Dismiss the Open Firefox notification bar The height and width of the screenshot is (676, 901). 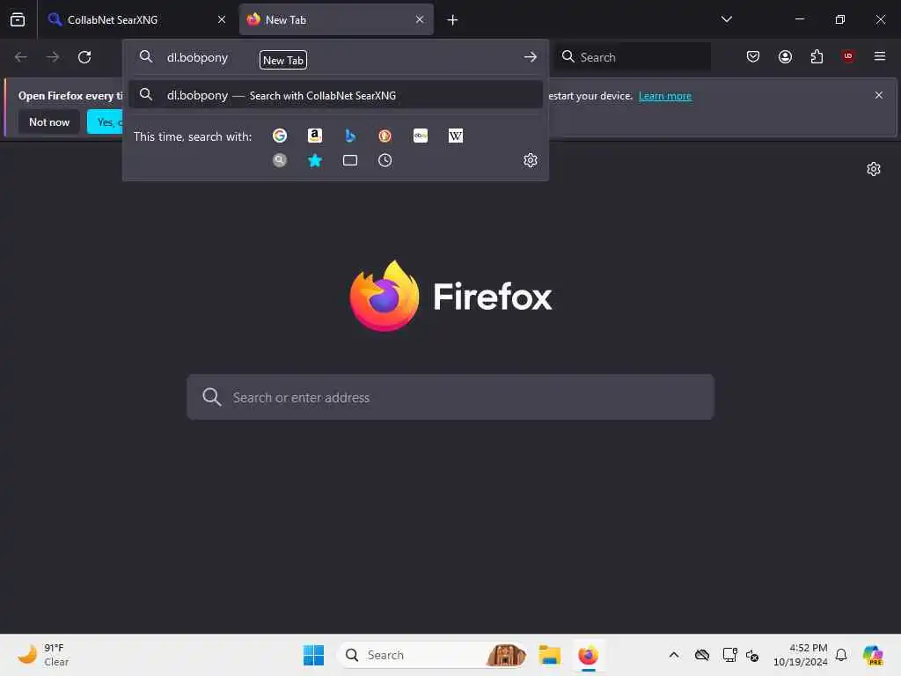(x=879, y=95)
